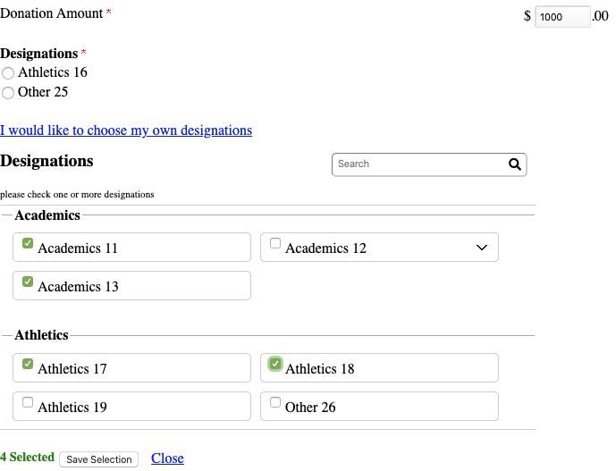The width and height of the screenshot is (616, 471).
Task: Focus the Donation Amount input field
Action: [561, 17]
